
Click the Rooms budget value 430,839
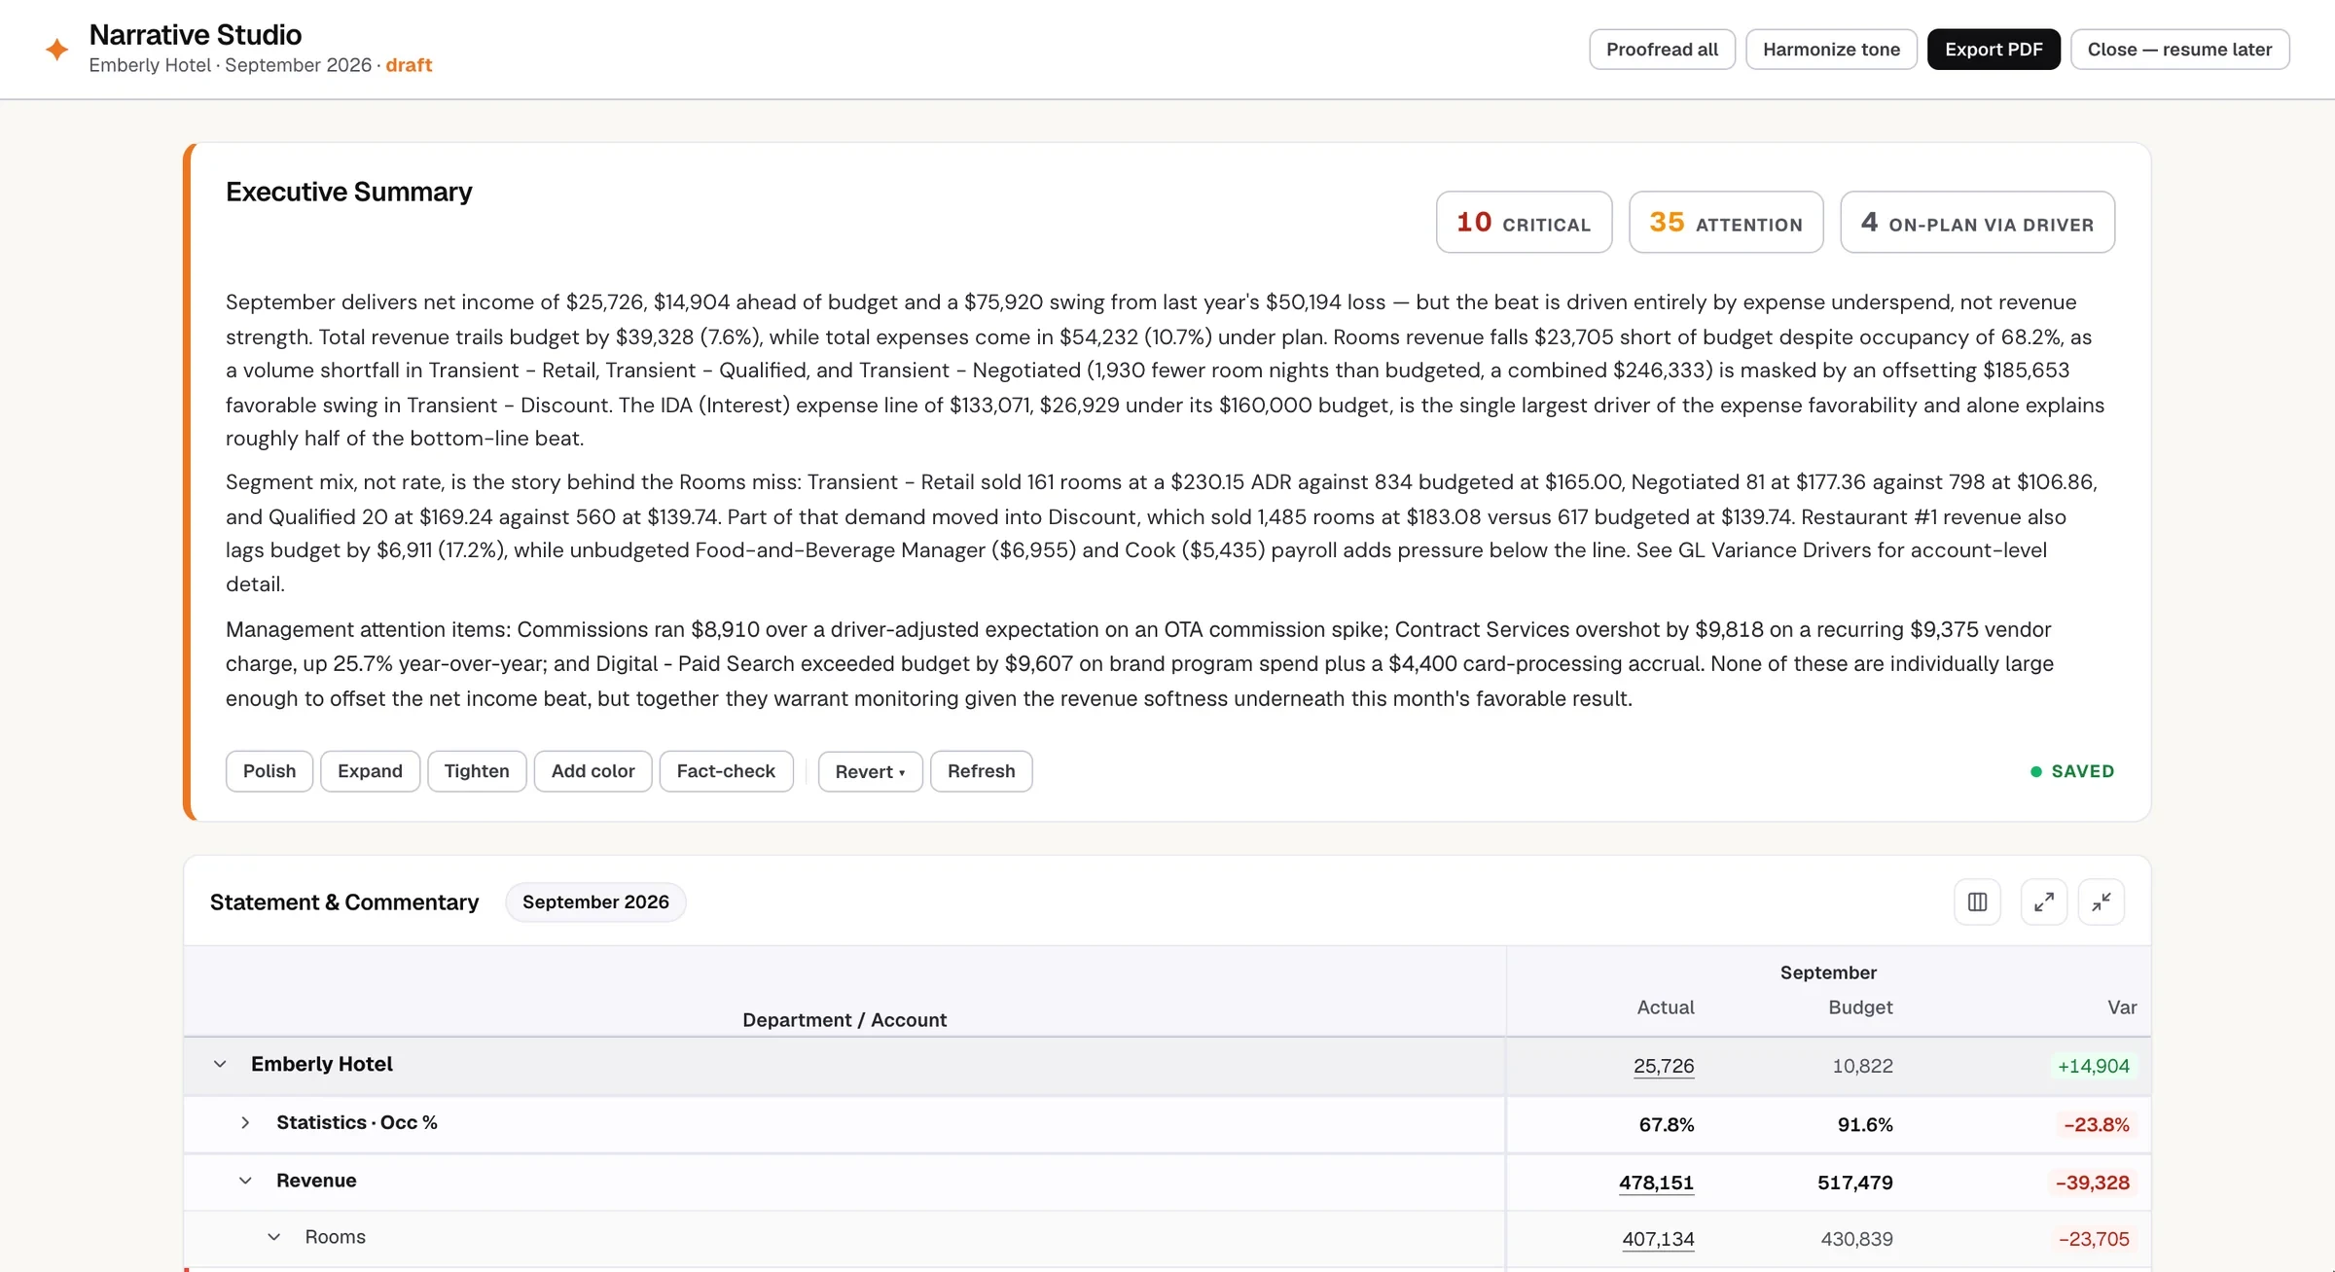coord(1856,1239)
